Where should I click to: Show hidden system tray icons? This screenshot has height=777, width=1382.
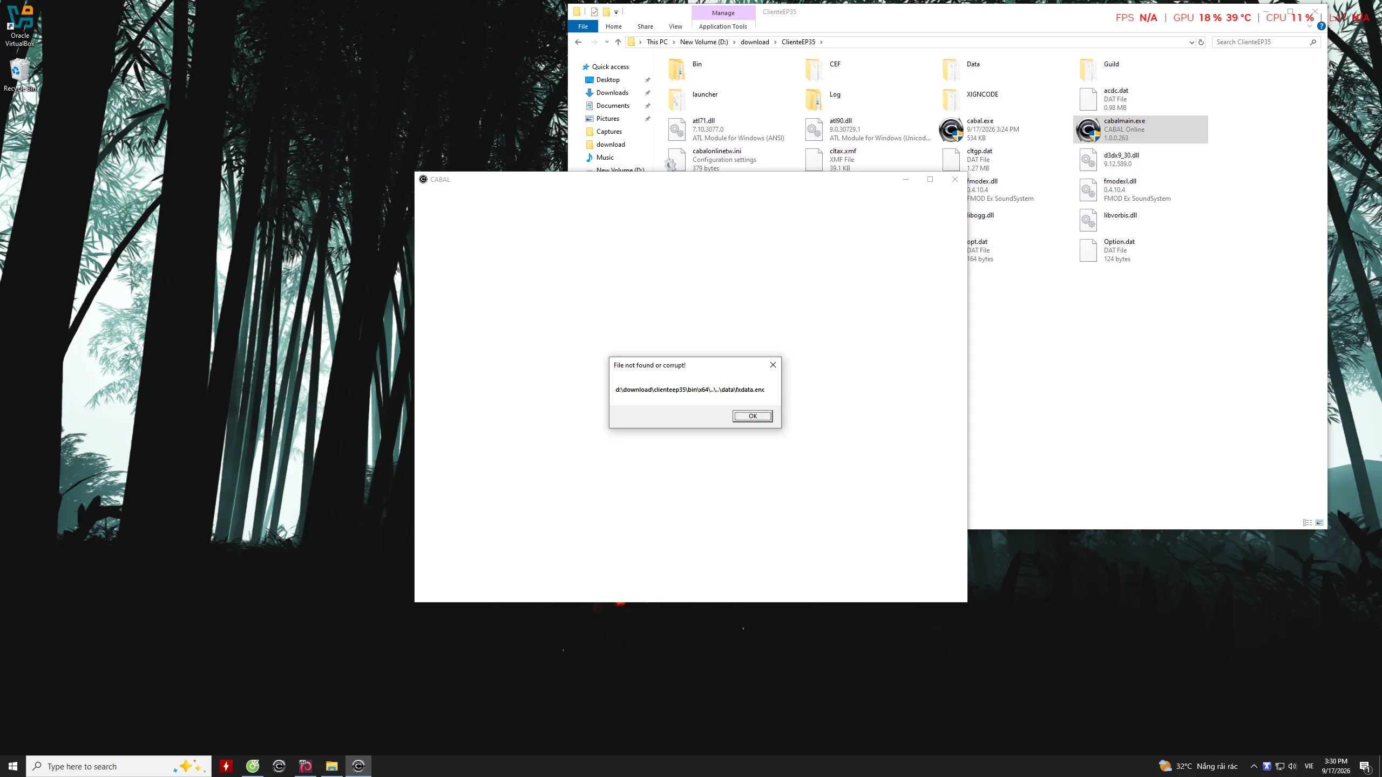point(1254,766)
